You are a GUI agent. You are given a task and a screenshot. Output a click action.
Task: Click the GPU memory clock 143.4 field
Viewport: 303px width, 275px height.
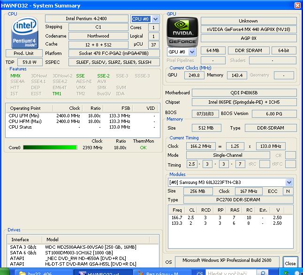click(x=237, y=75)
